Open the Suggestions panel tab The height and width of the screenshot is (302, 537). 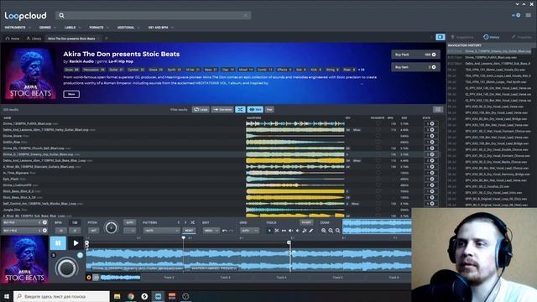(x=462, y=37)
